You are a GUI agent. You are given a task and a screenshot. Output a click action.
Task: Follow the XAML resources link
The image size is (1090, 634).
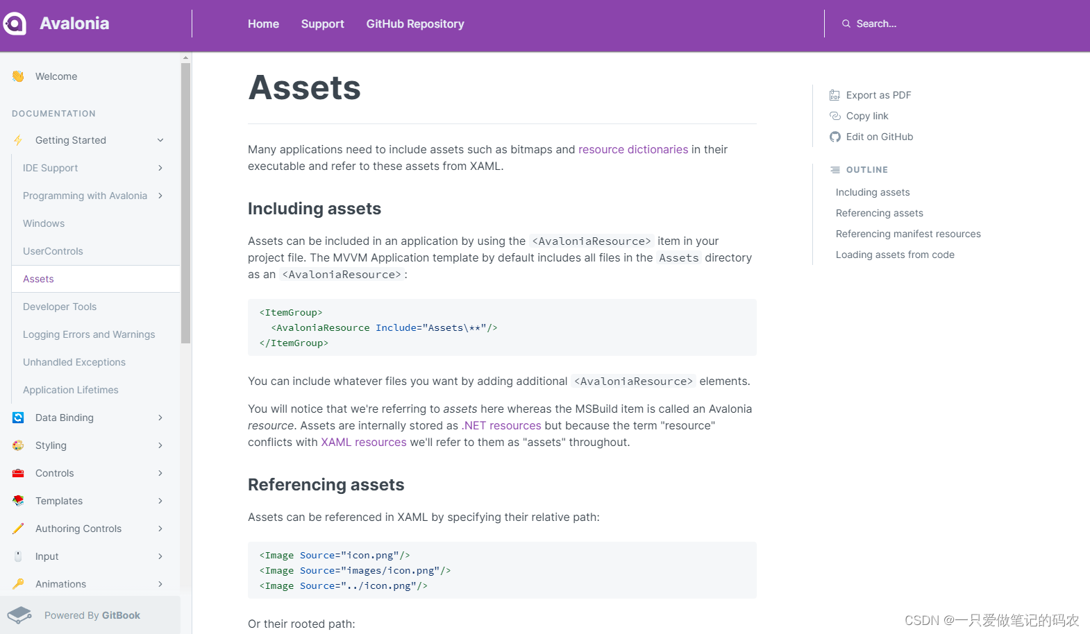click(364, 442)
